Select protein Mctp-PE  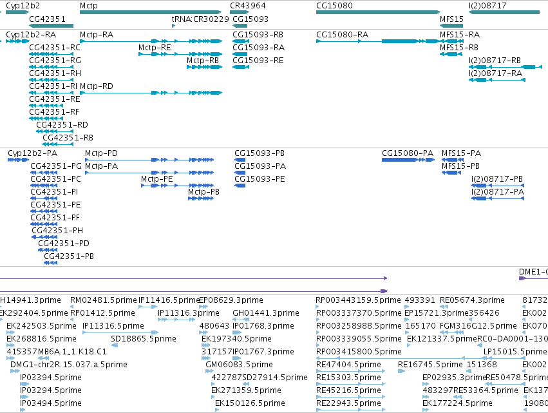(157, 179)
